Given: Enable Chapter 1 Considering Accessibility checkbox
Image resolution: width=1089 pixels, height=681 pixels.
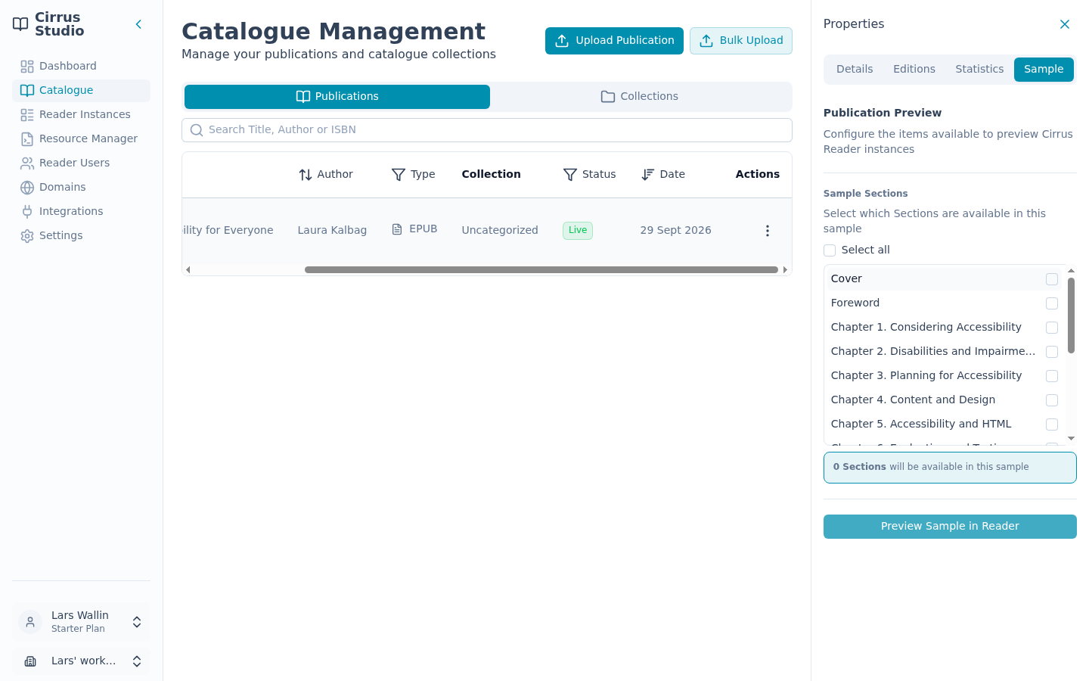Looking at the screenshot, I should [1052, 328].
